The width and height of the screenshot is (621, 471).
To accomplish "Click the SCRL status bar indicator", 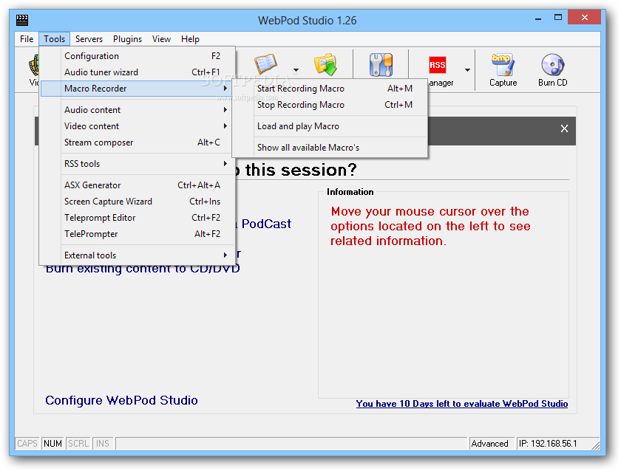I will pos(78,444).
